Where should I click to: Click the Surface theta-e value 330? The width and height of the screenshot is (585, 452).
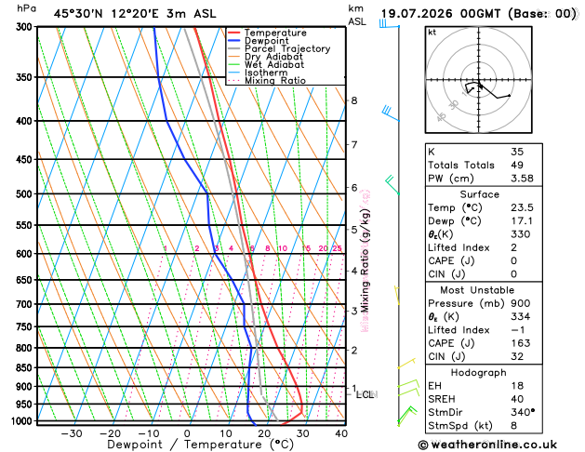coord(521,234)
